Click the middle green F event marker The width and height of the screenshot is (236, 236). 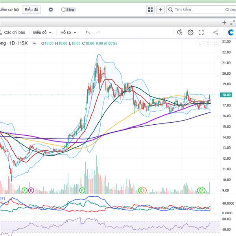82,190
